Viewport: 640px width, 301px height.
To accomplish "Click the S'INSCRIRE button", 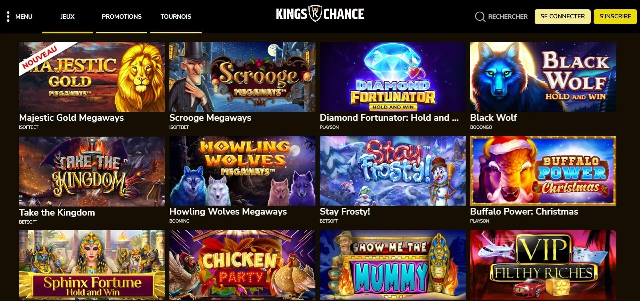I will point(615,16).
